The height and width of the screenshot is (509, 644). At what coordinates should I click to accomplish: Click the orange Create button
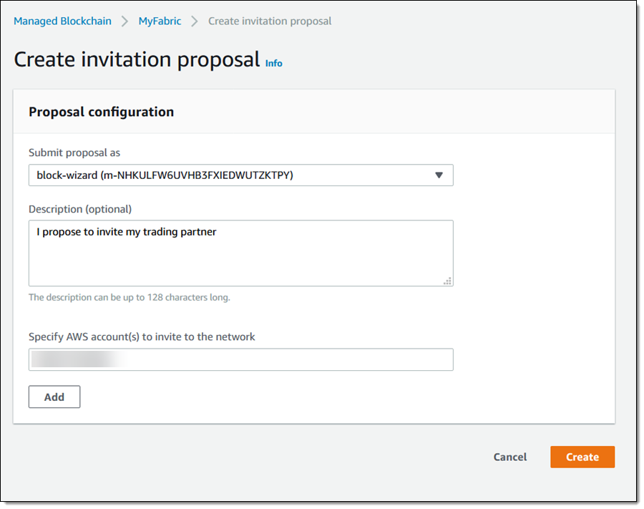pos(582,457)
